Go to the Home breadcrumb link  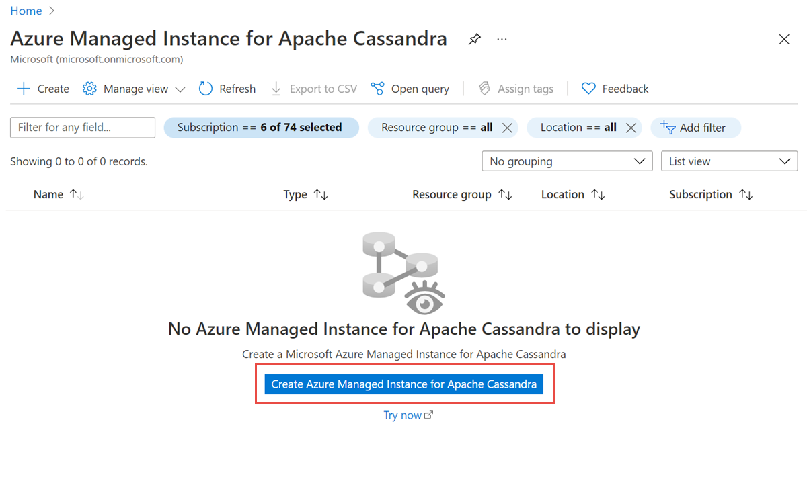tap(26, 11)
